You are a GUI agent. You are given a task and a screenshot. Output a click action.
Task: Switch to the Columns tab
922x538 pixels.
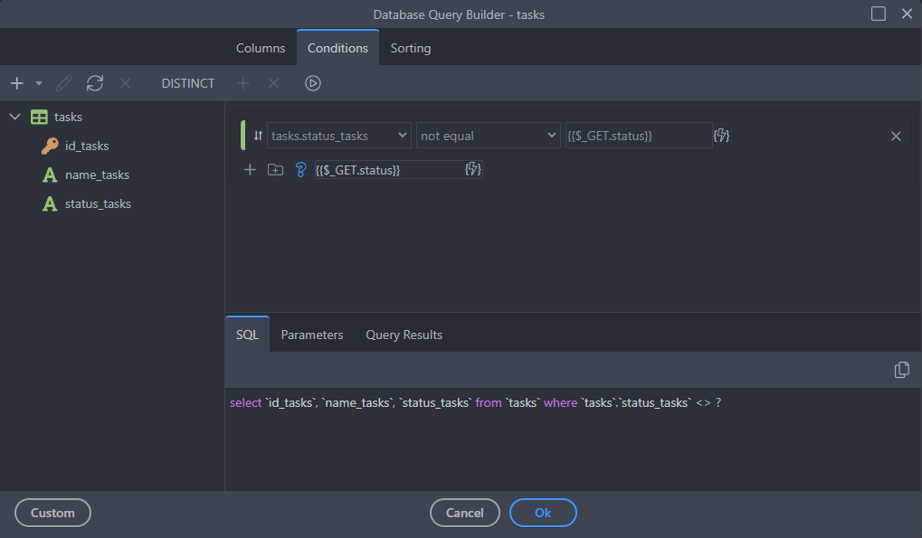pyautogui.click(x=261, y=48)
